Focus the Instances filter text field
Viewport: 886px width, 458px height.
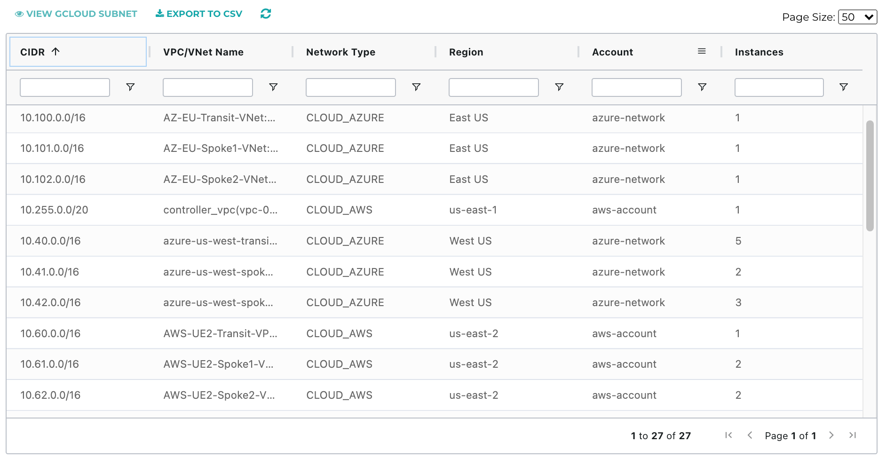[779, 87]
